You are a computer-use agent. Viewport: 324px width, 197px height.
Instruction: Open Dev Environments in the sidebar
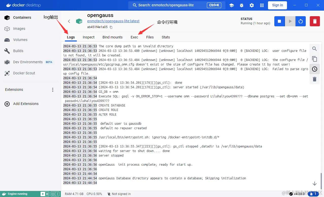[30, 62]
